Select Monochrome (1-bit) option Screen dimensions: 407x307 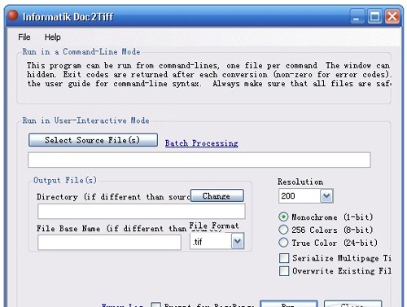[283, 217]
